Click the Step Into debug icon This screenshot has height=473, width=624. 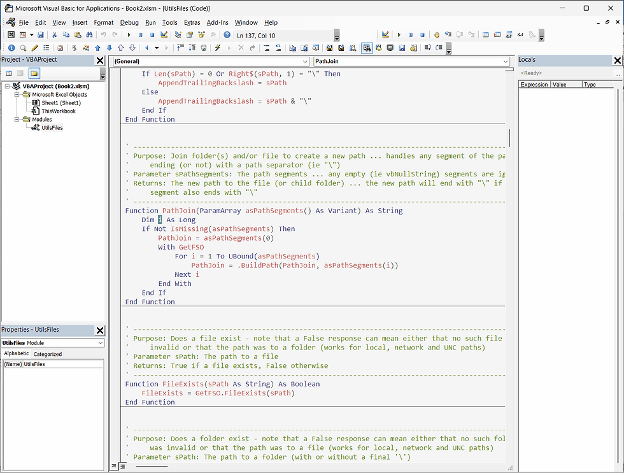click(448, 35)
